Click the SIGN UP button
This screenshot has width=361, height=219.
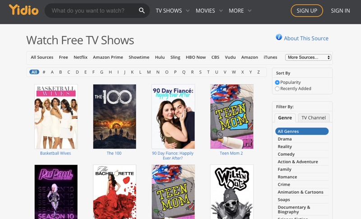point(307,10)
